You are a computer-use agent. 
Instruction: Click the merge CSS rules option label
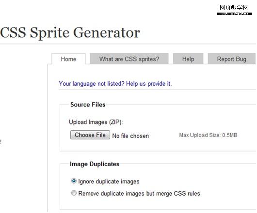pyautogui.click(x=139, y=193)
